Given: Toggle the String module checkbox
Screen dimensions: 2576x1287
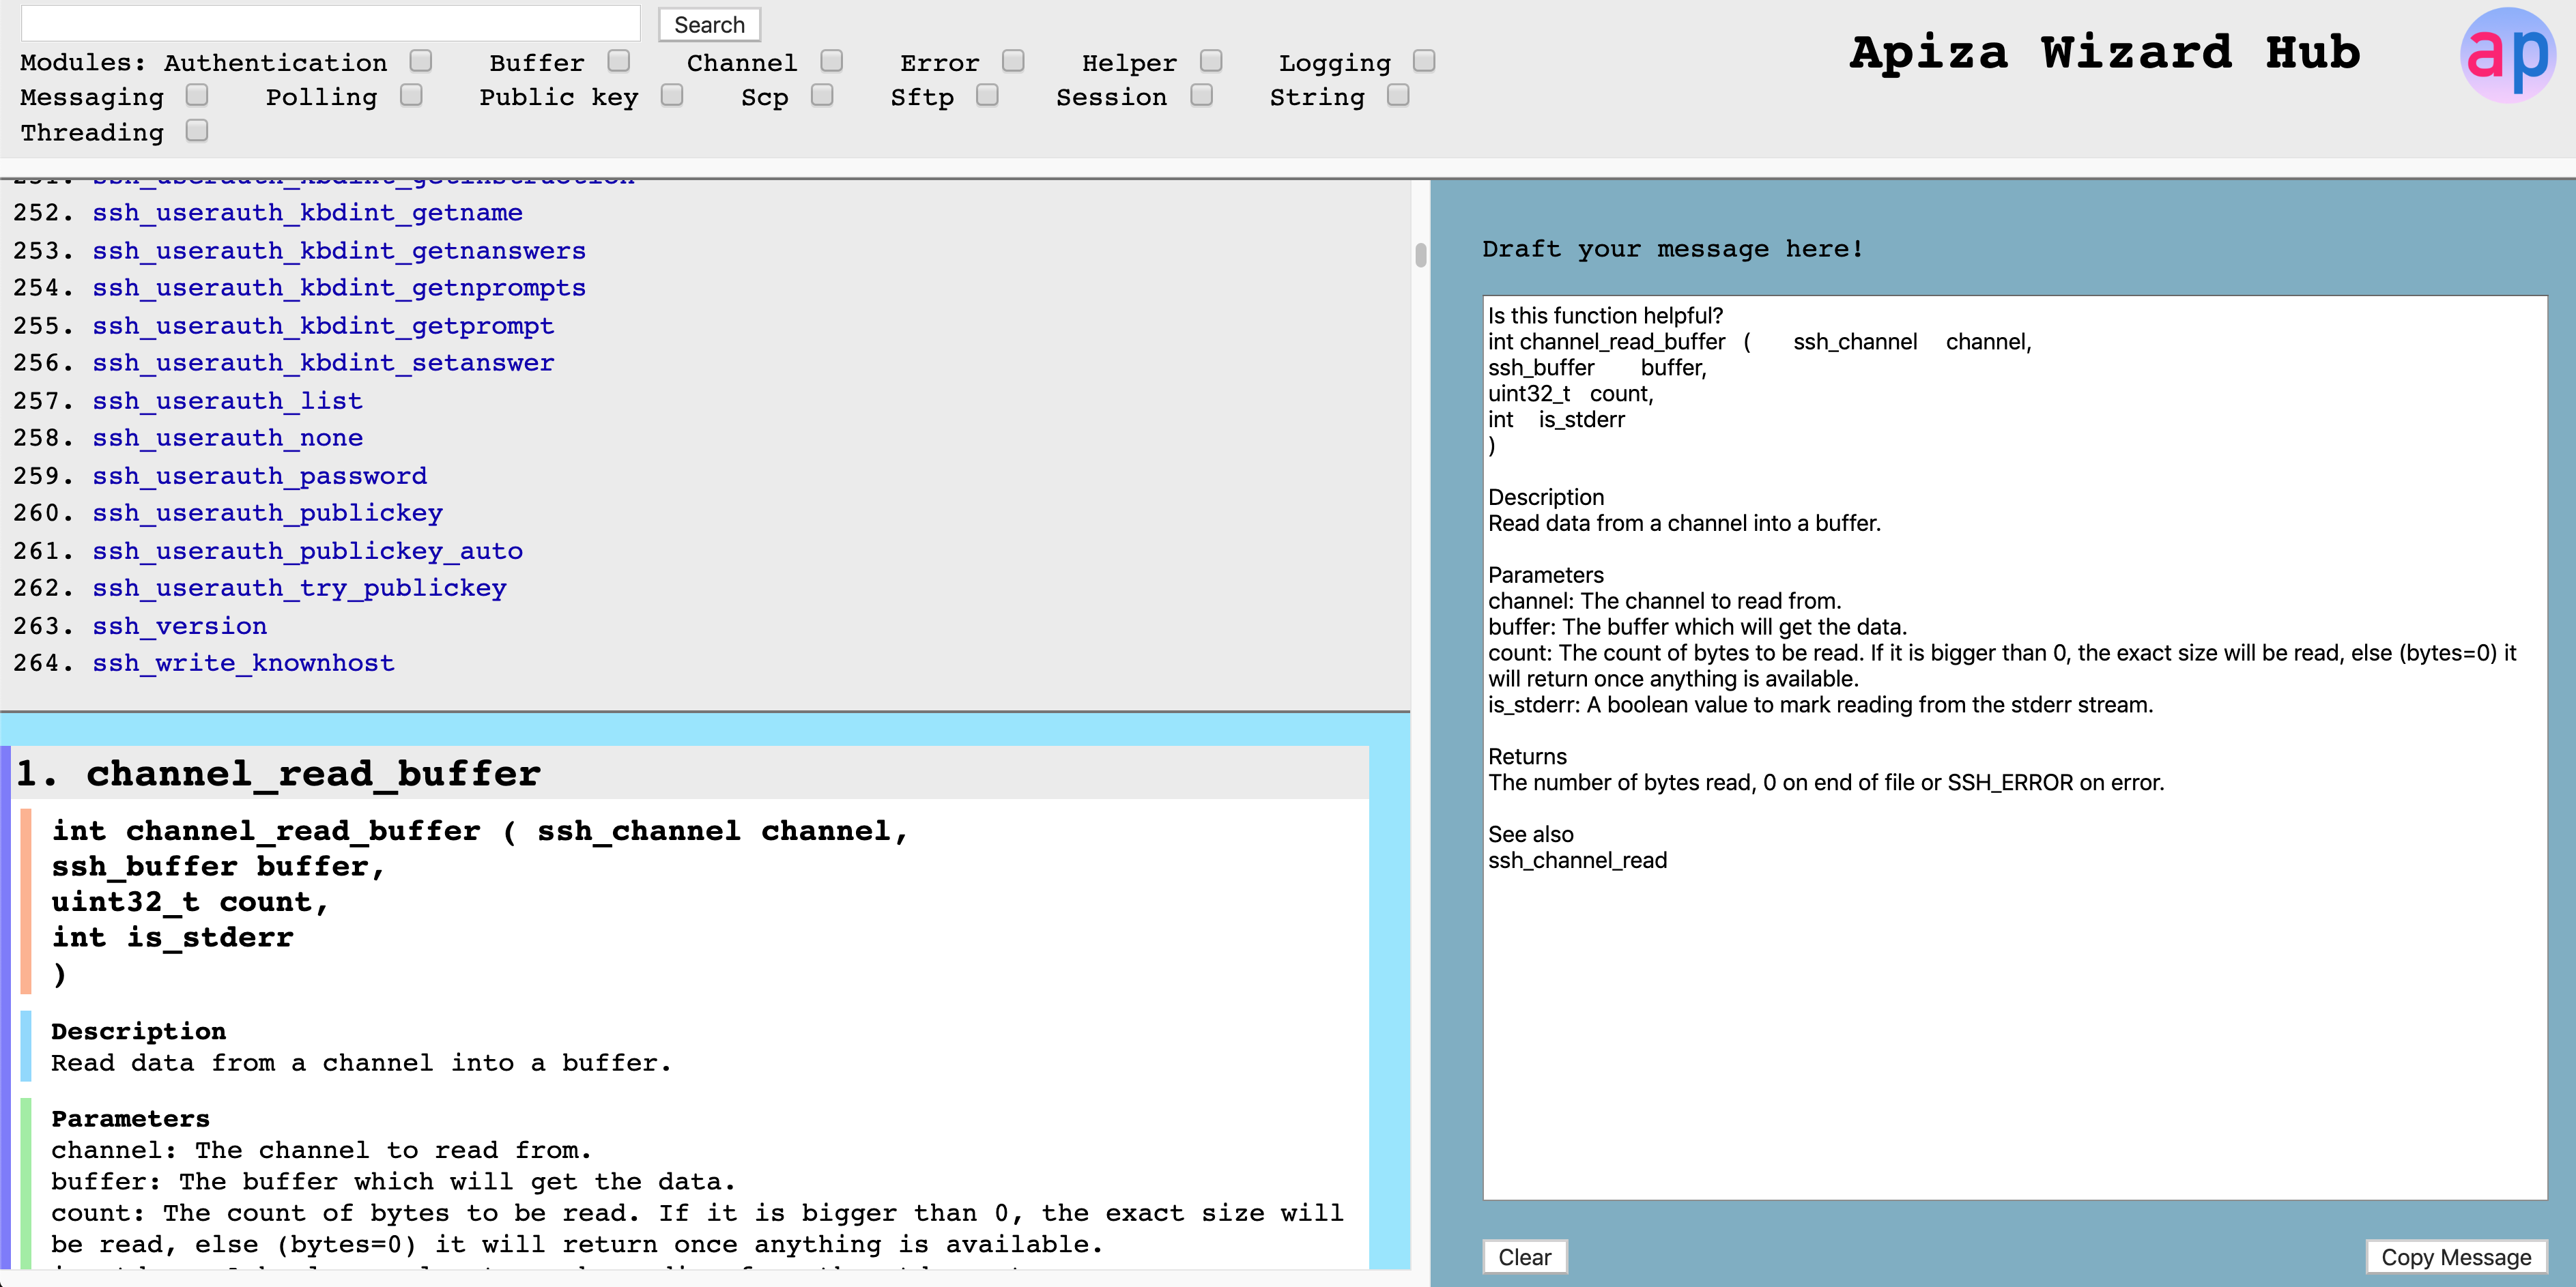Looking at the screenshot, I should pos(1398,95).
